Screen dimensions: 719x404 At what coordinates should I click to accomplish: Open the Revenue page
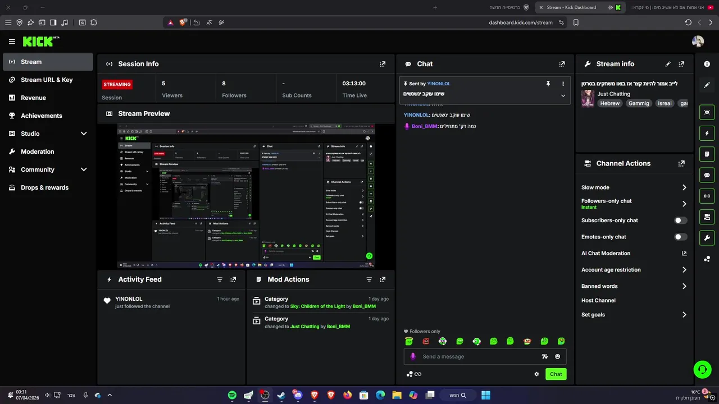(x=48, y=98)
